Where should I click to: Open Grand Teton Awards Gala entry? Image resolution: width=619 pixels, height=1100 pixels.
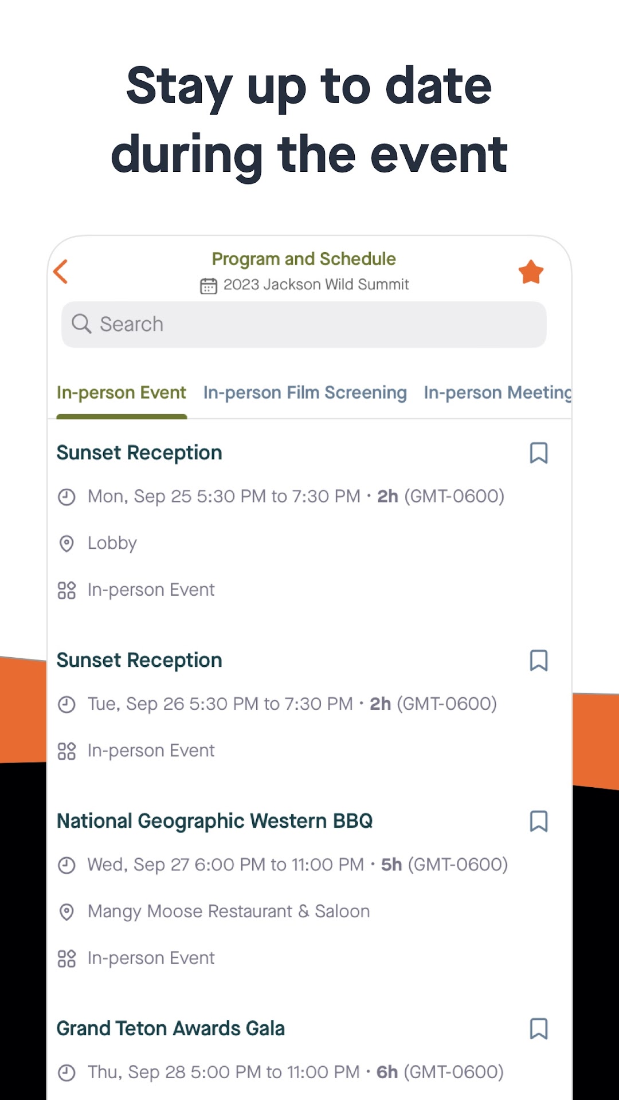click(170, 1028)
